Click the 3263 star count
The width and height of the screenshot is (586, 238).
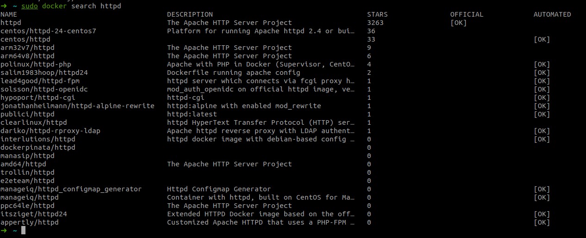pos(375,23)
